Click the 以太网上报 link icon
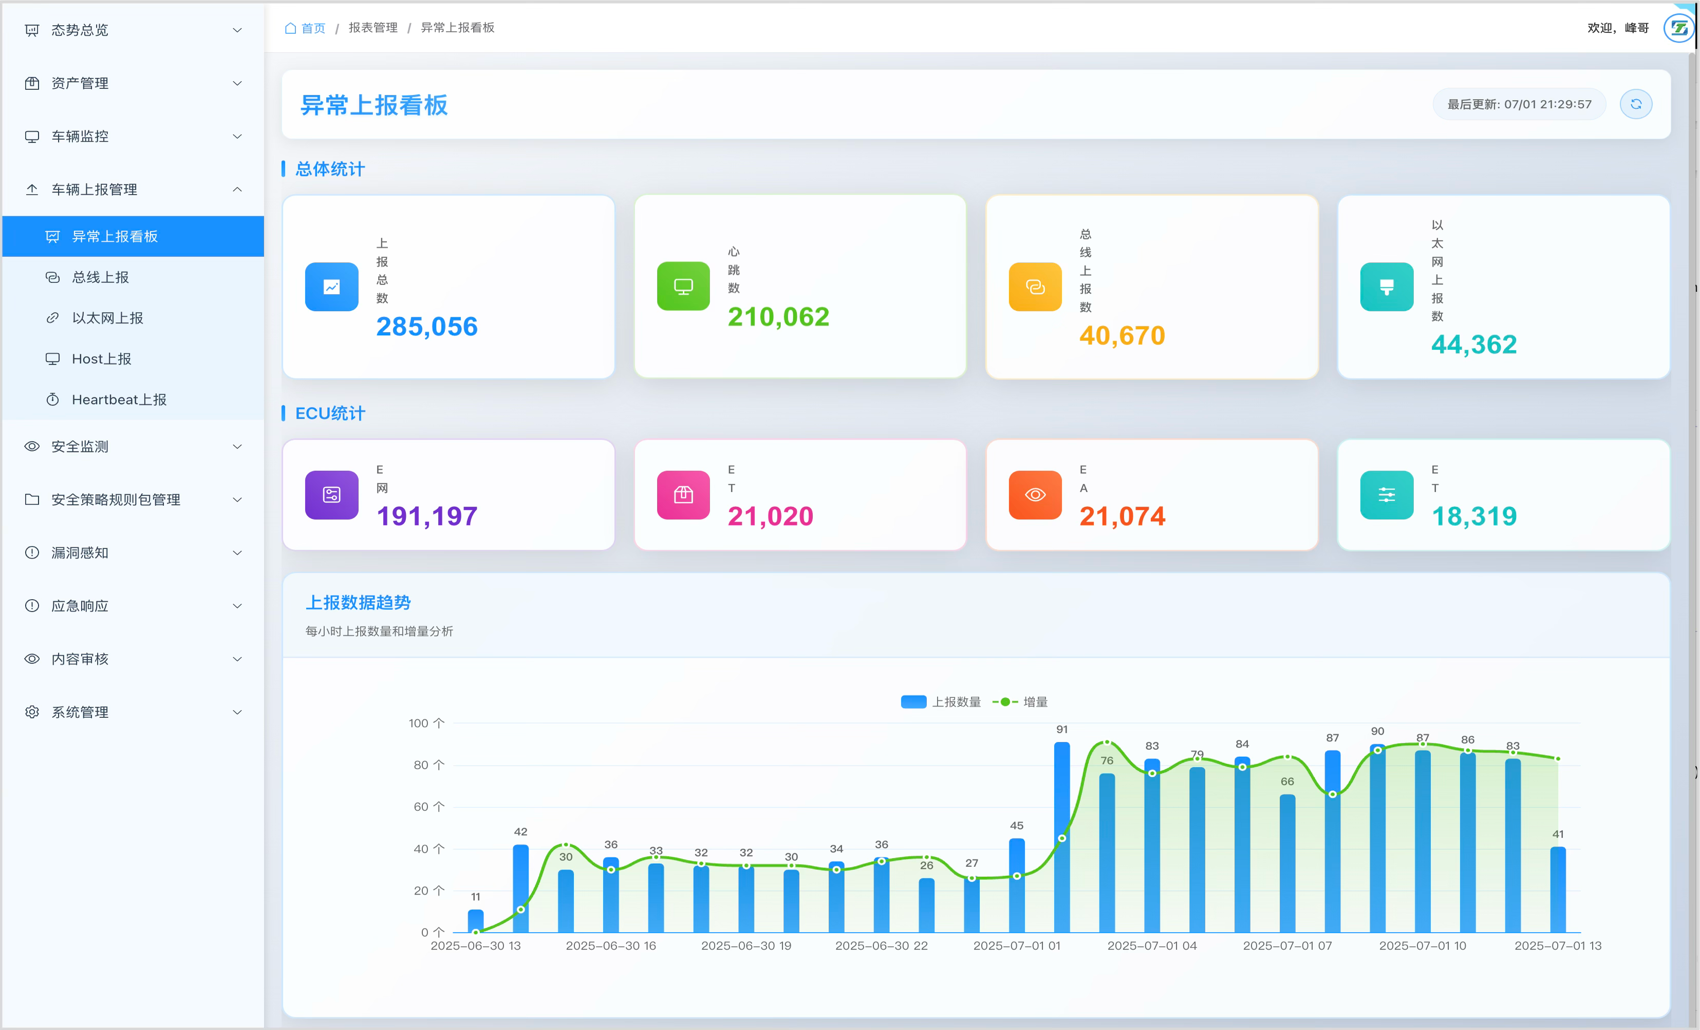This screenshot has width=1700, height=1030. (x=53, y=318)
